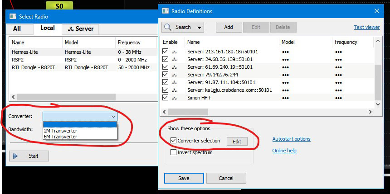Click the Start play icon button
390x194 pixels.
pos(16,156)
